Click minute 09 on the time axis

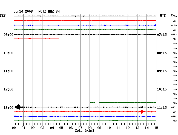[99, 128]
